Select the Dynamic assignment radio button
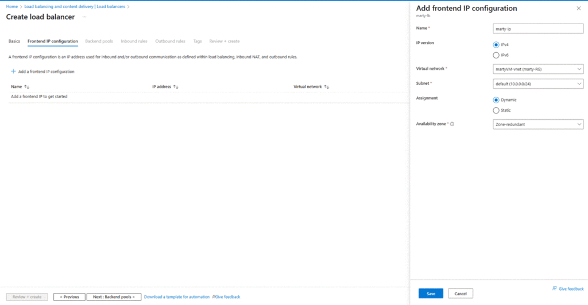 tap(496, 100)
